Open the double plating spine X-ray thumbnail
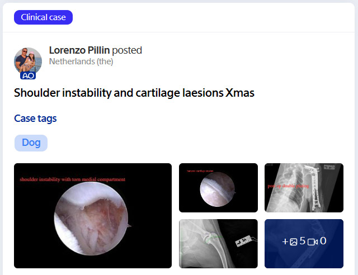This screenshot has width=358, height=275. click(x=304, y=188)
